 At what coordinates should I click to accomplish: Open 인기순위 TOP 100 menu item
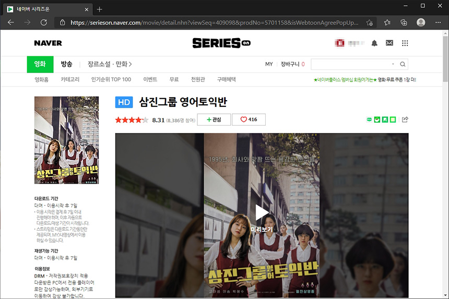tap(111, 79)
